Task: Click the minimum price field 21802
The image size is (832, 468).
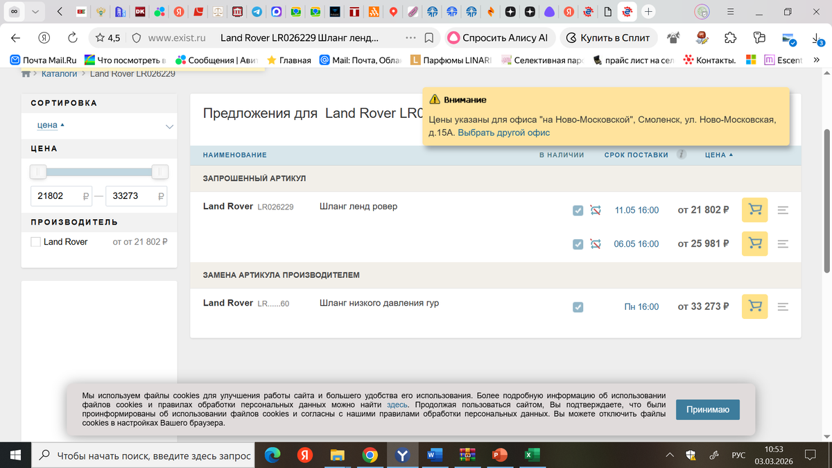Action: pyautogui.click(x=62, y=196)
